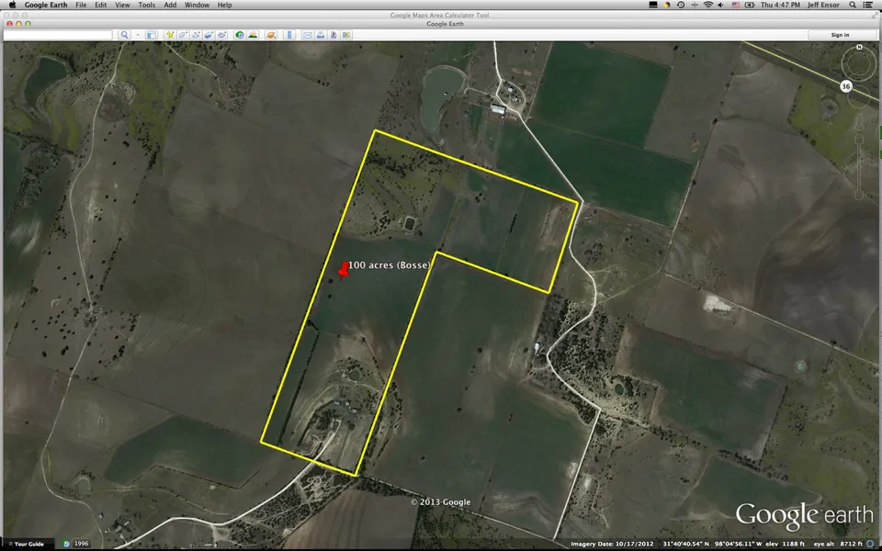Click the Record a Tour icon
Image resolution: width=882 pixels, height=551 pixels.
click(223, 35)
